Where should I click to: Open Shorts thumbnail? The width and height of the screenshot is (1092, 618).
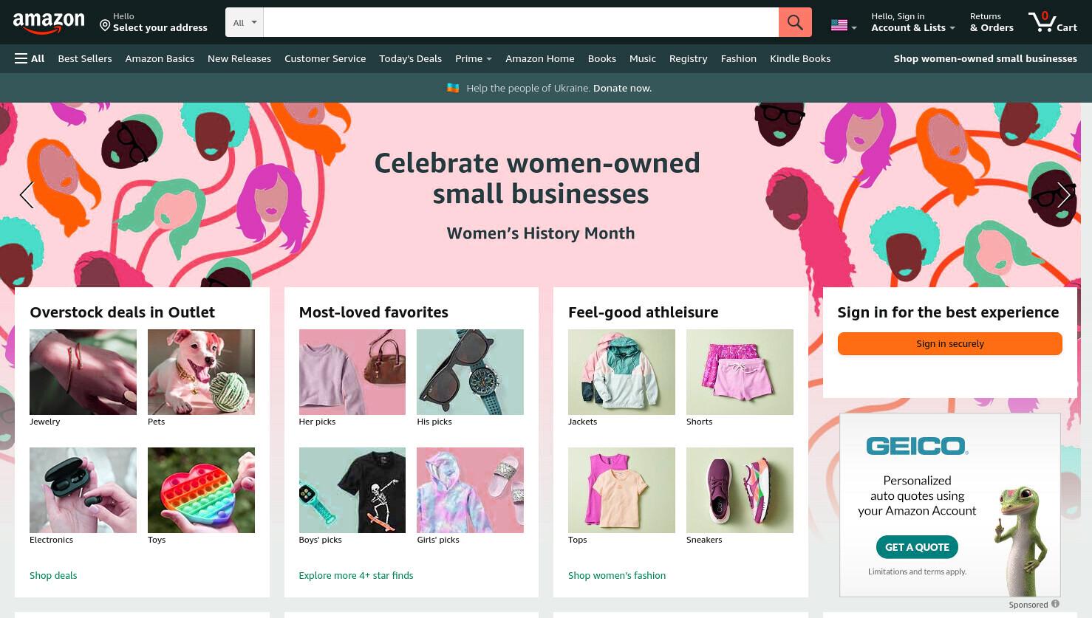tap(740, 372)
